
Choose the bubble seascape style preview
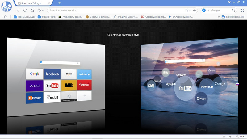(190, 77)
